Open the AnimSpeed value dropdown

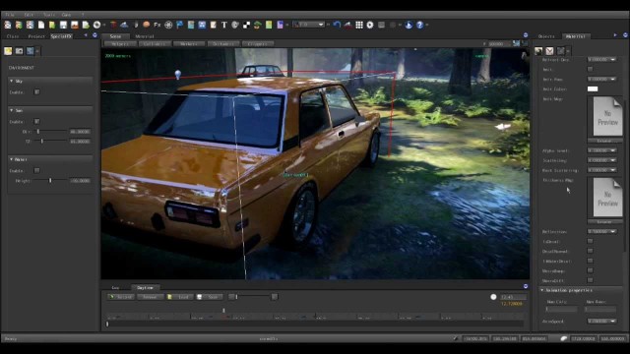click(x=613, y=322)
